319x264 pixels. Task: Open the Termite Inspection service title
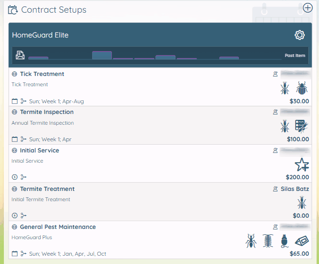pos(47,112)
